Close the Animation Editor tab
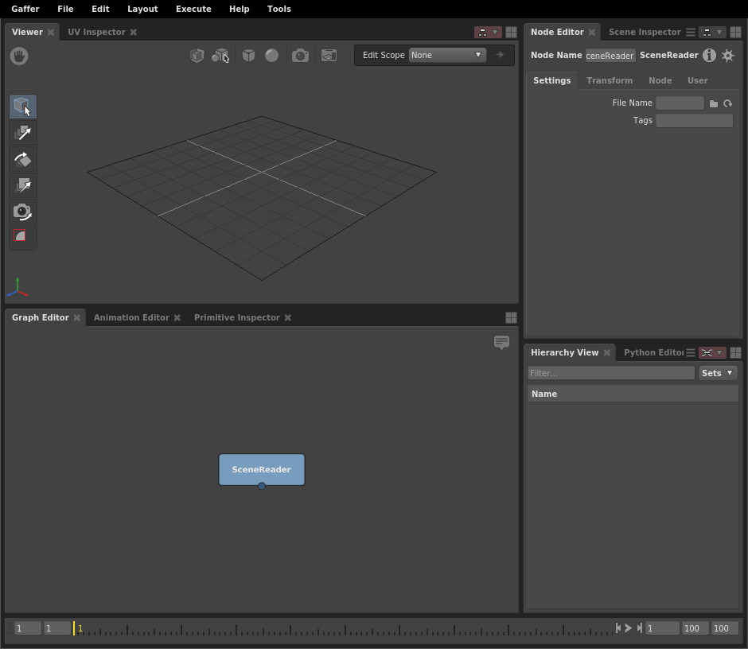The height and width of the screenshot is (649, 748). coord(177,317)
